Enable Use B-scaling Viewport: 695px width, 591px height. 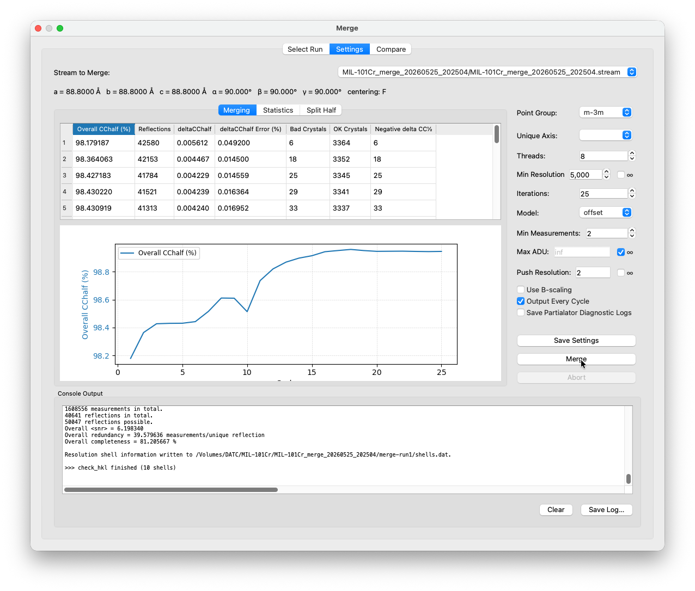click(521, 290)
